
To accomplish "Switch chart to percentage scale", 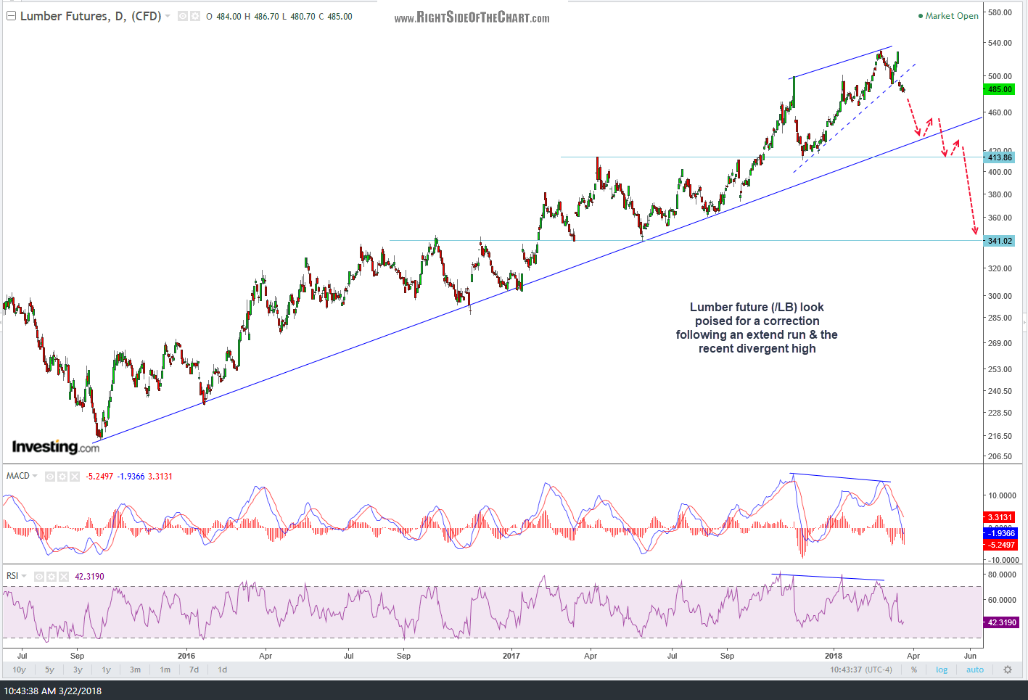I will (914, 670).
